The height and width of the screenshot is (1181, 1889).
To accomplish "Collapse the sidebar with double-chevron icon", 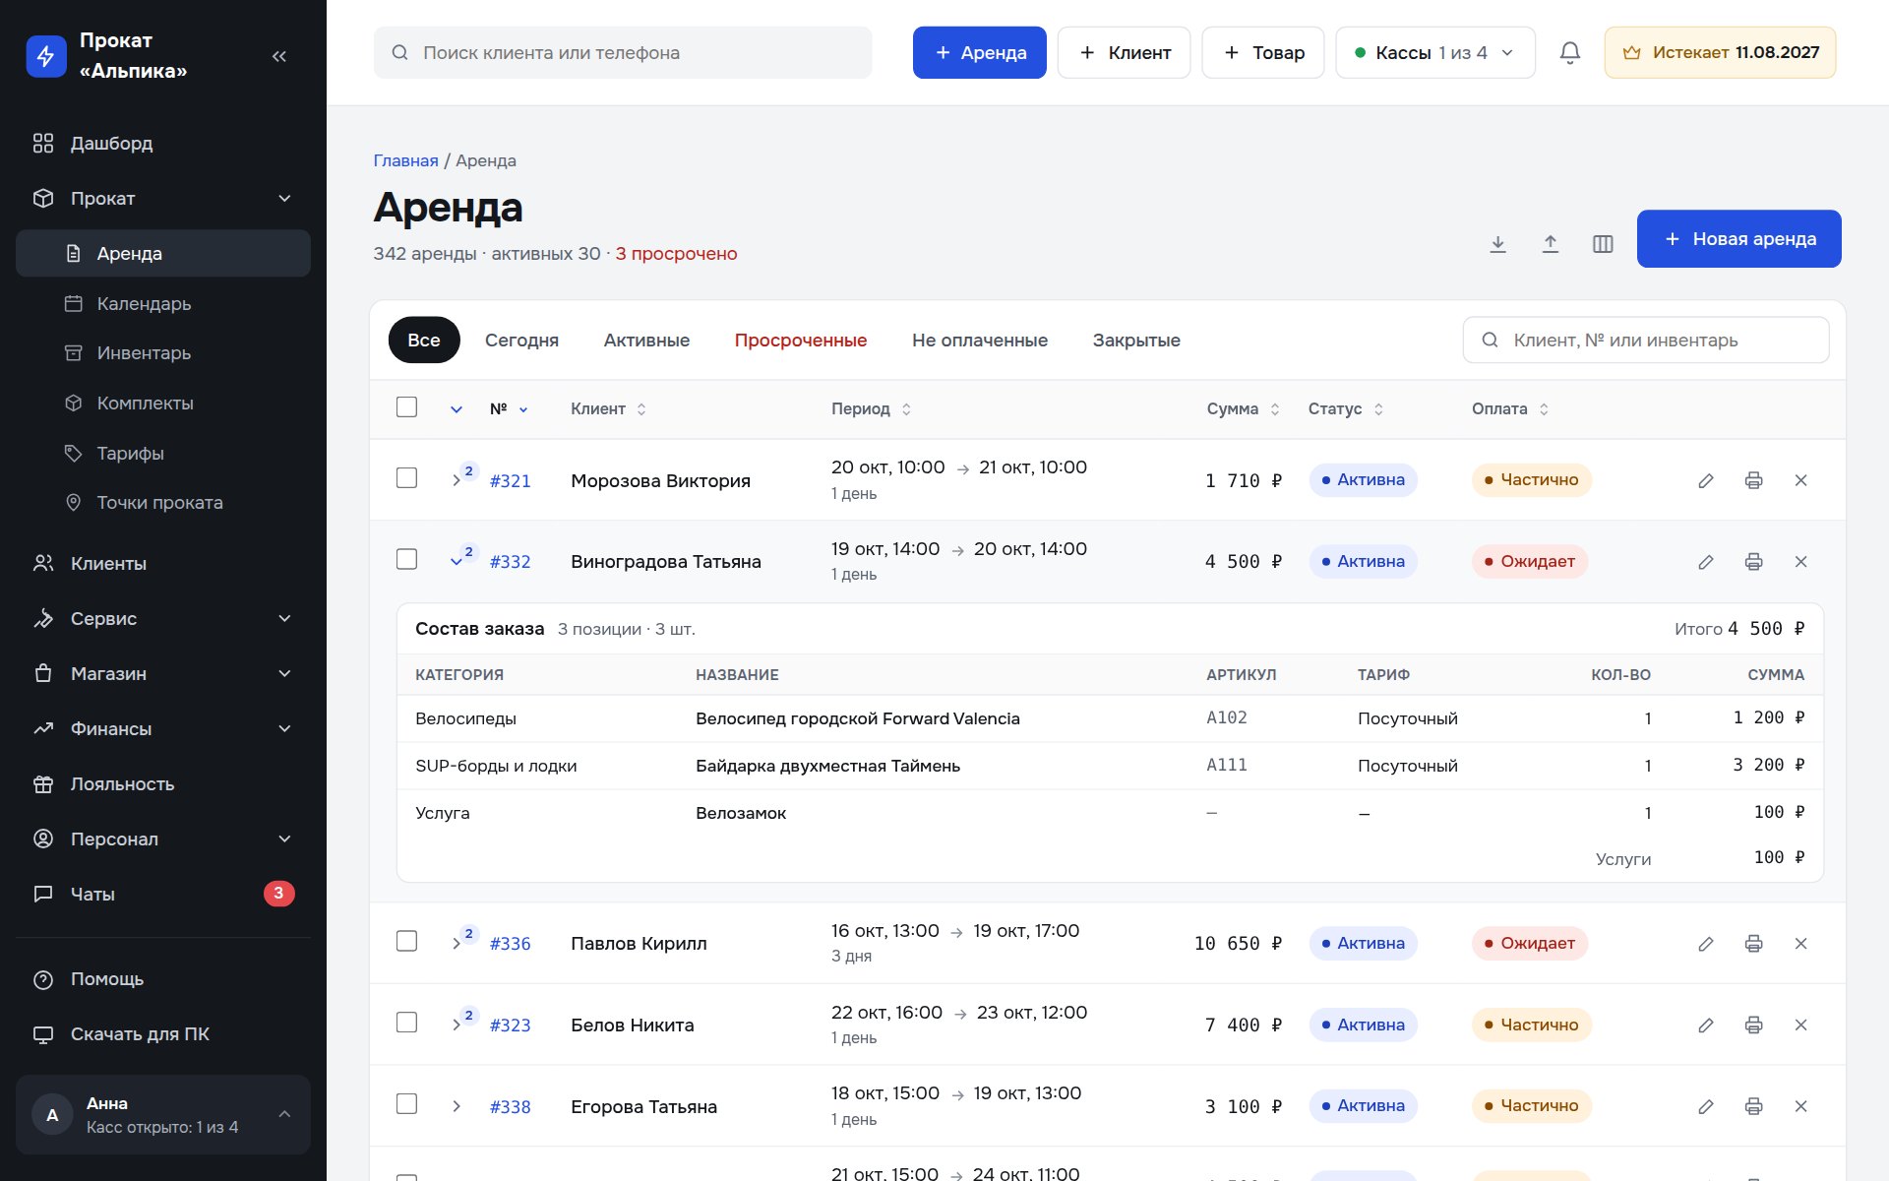I will [279, 56].
